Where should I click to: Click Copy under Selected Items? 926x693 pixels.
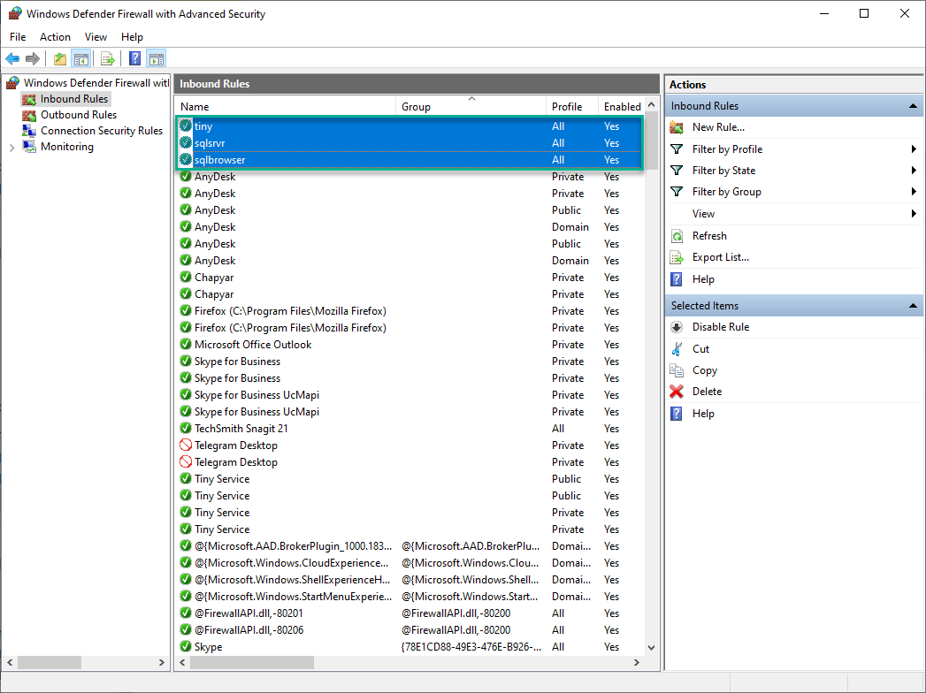pos(705,370)
